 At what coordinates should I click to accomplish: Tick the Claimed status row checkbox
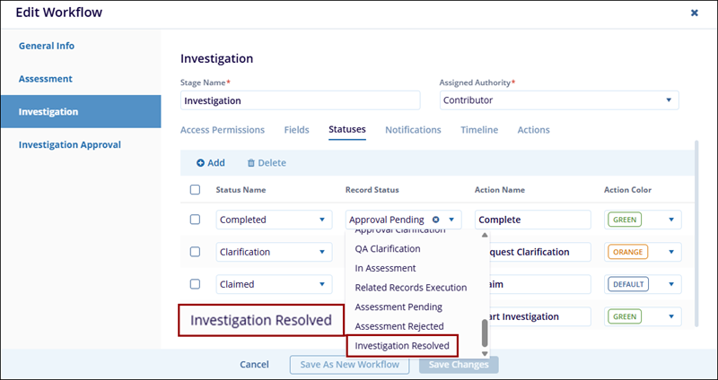tap(195, 284)
